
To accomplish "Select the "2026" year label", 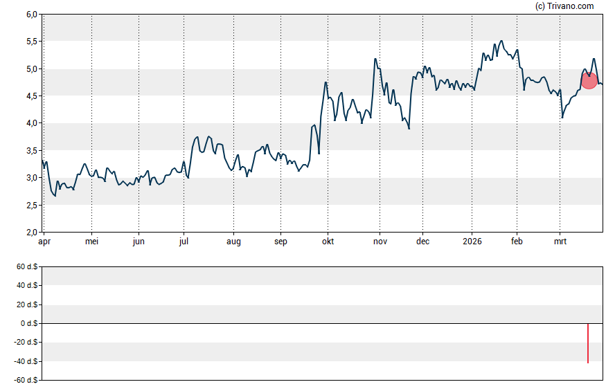I will (x=472, y=242).
